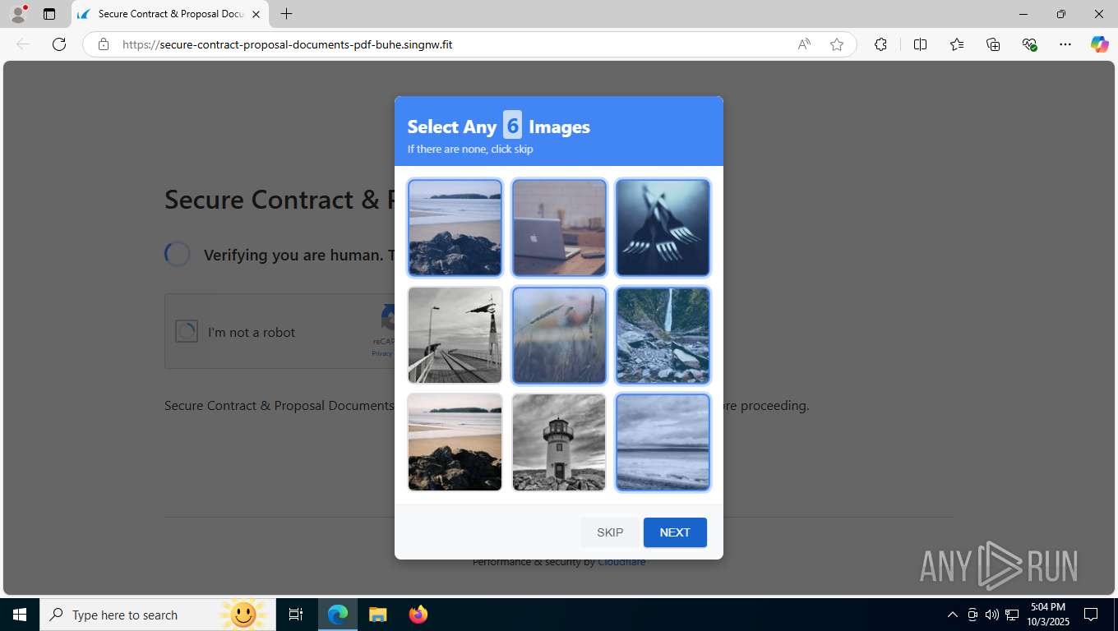Click the Cloudflare link in footer
The width and height of the screenshot is (1118, 631).
click(621, 562)
